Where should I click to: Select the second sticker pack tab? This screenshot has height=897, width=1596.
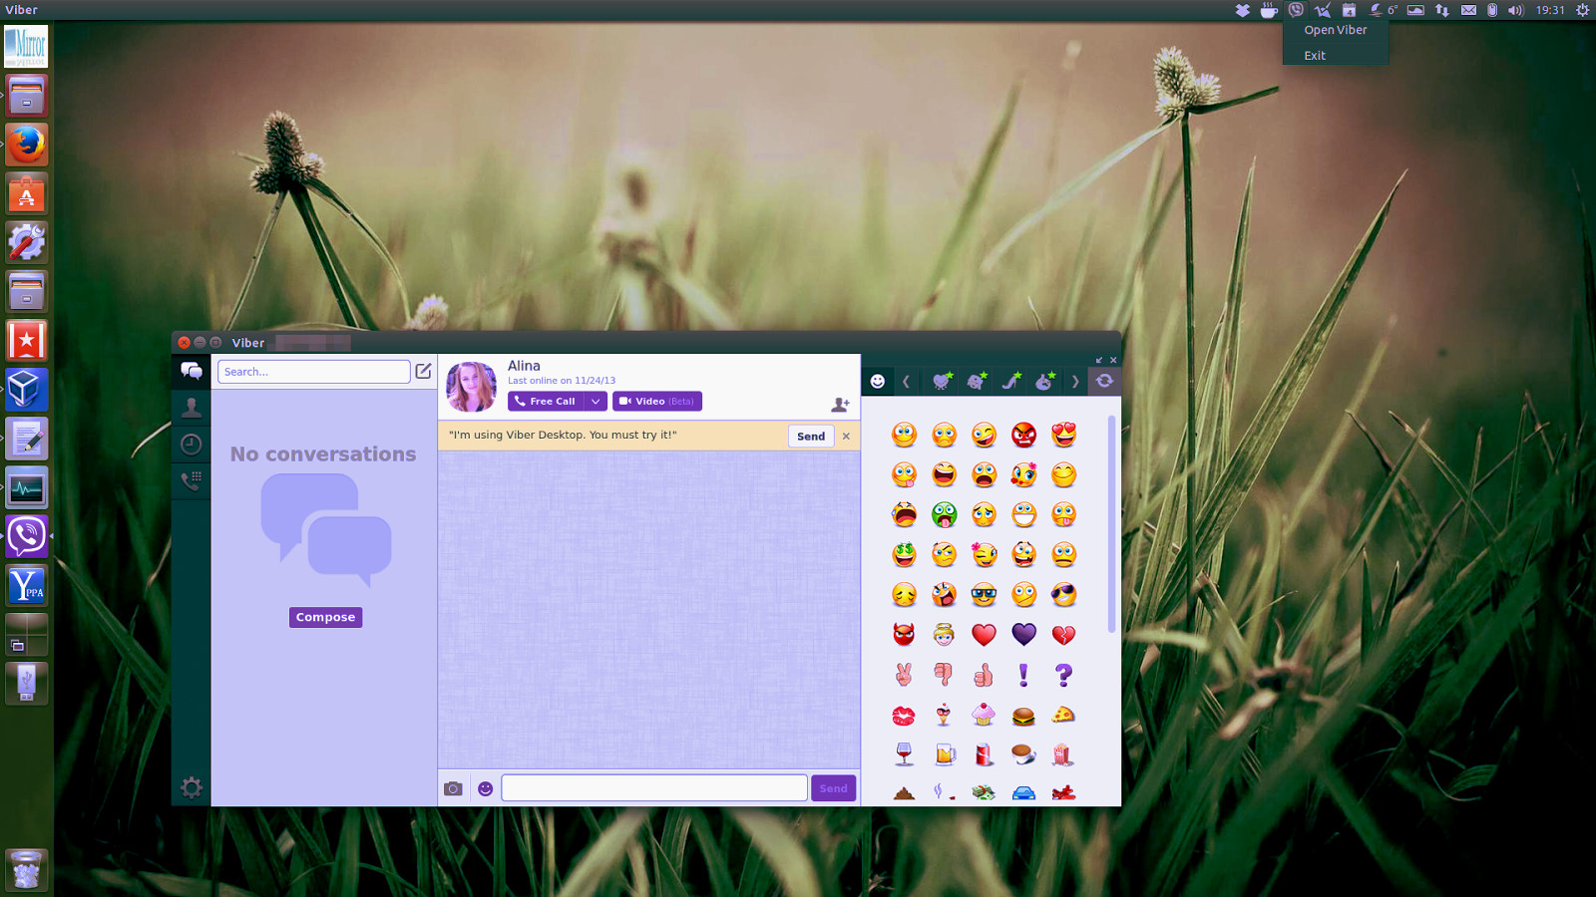977,381
